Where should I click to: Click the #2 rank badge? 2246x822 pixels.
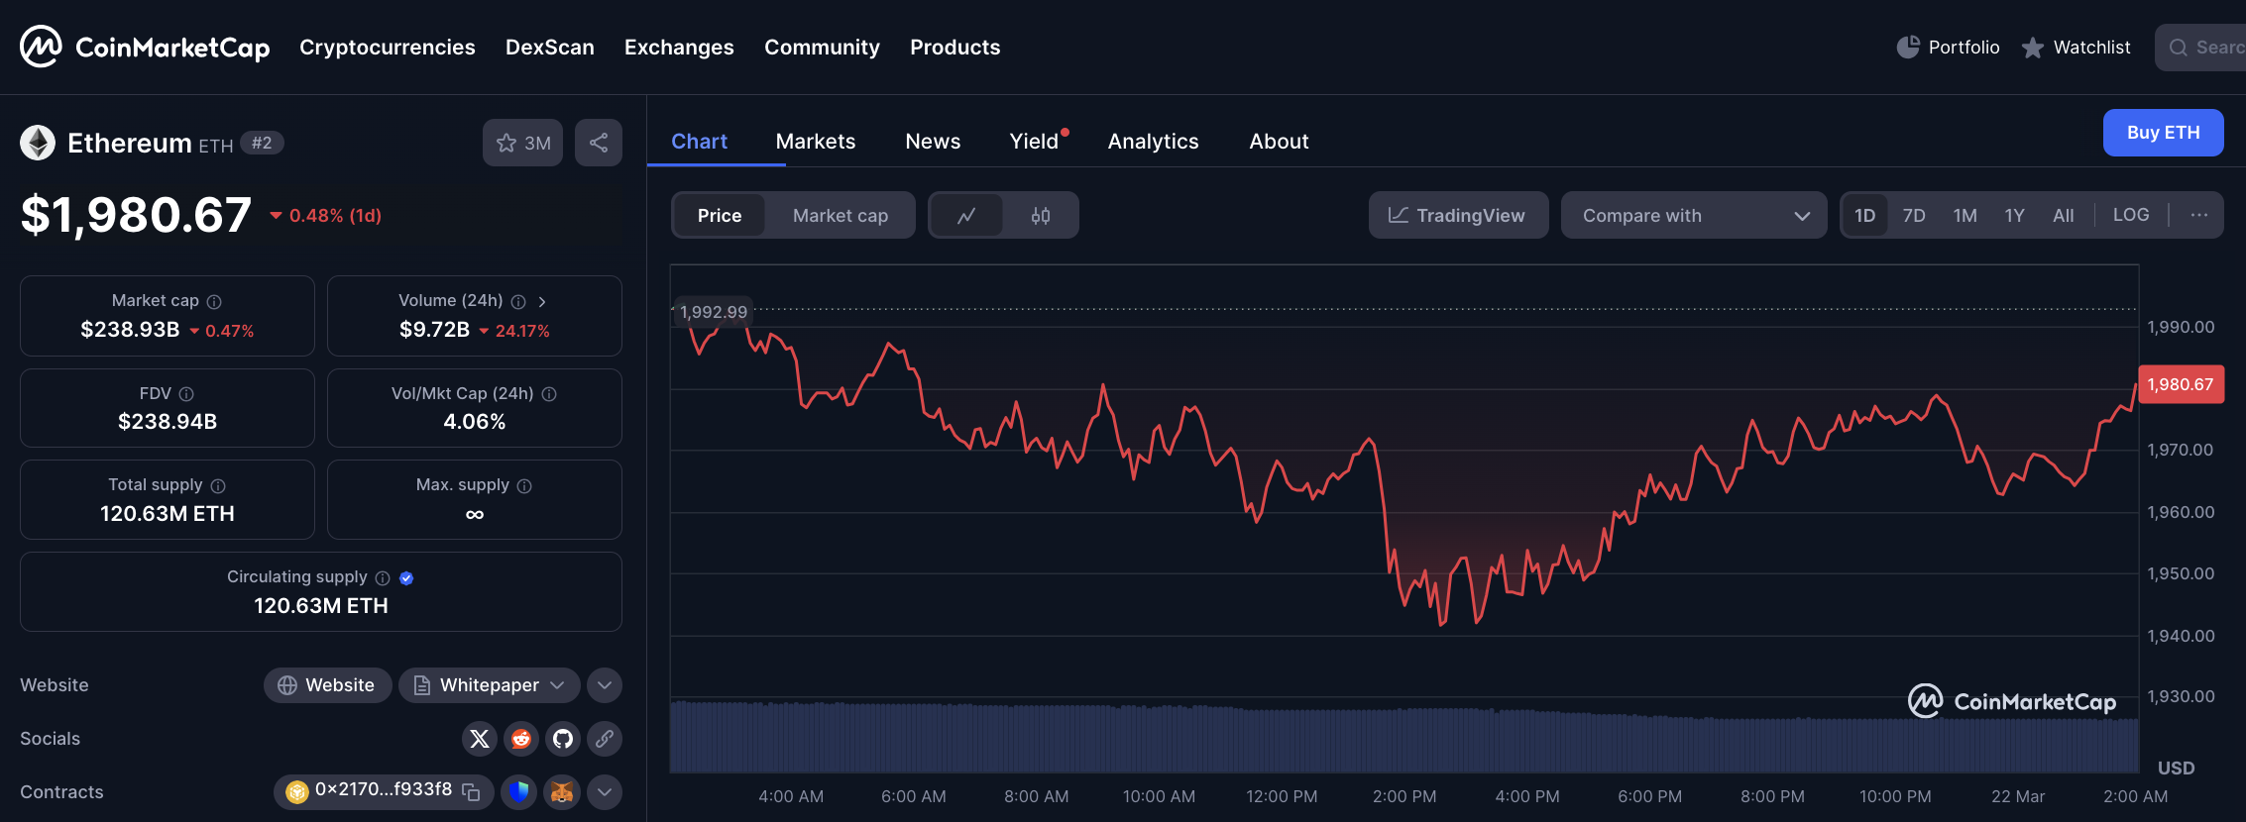tap(262, 143)
